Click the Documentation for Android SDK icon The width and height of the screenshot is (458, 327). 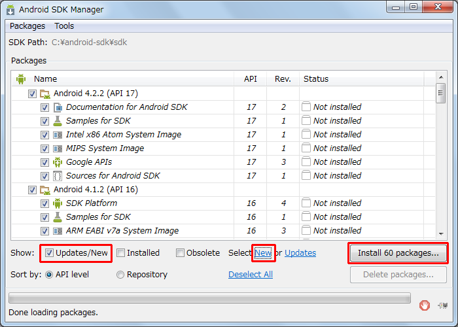point(58,107)
